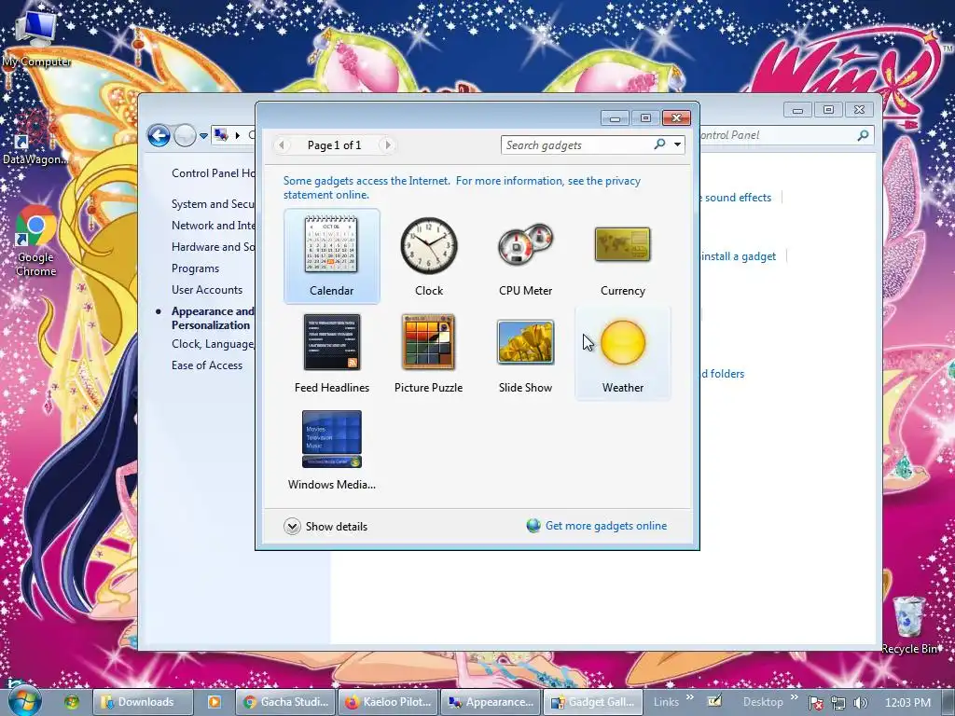Image resolution: width=955 pixels, height=716 pixels.
Task: Click the install a gadget link
Action: (x=738, y=256)
